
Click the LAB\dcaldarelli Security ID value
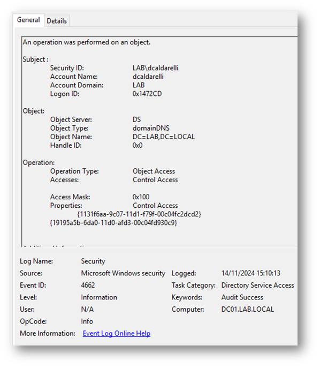pyautogui.click(x=155, y=68)
